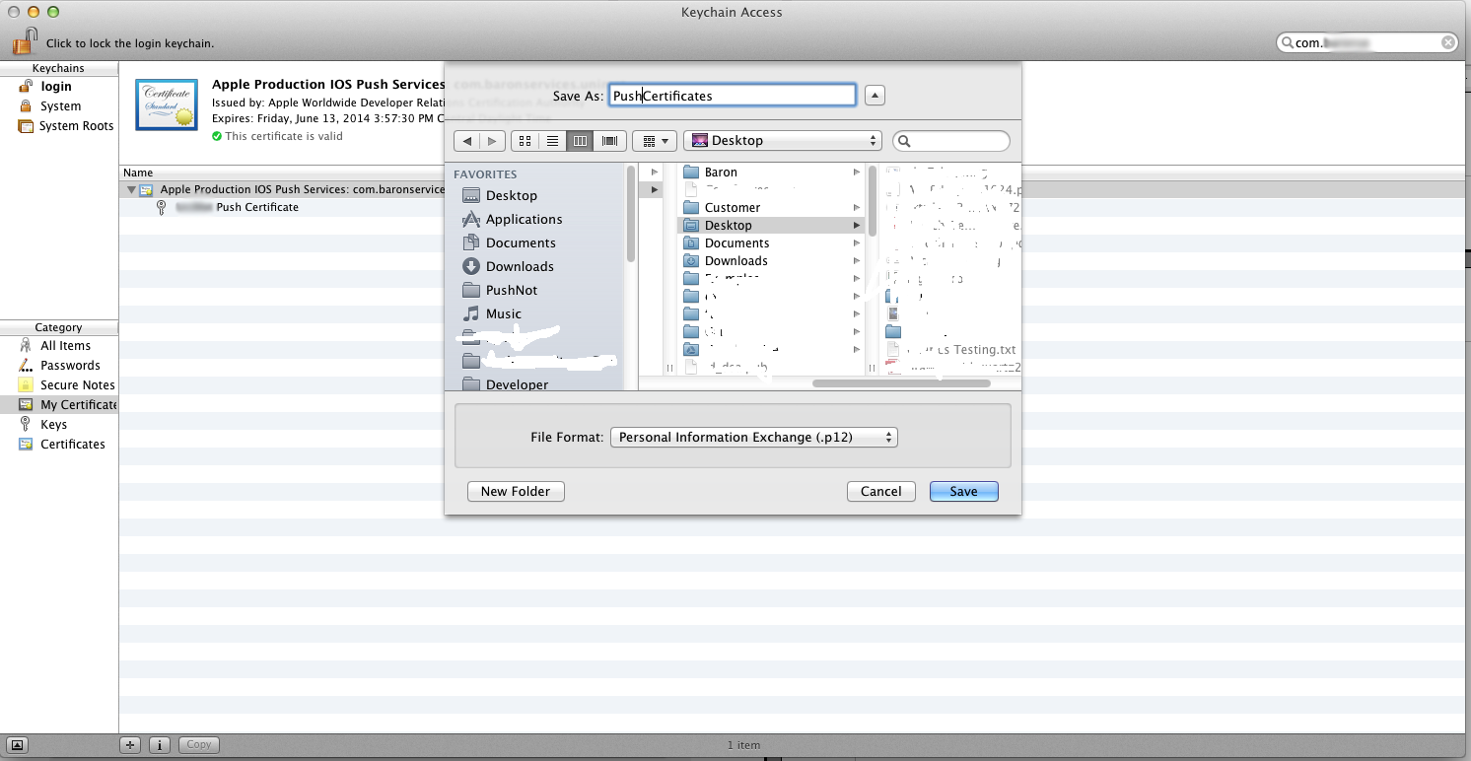
Task: Click the certificate thumbnail image
Action: tap(166, 104)
